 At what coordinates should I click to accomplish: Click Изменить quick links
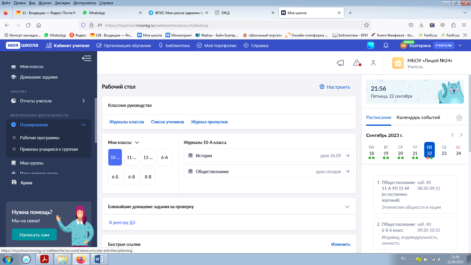point(341,244)
